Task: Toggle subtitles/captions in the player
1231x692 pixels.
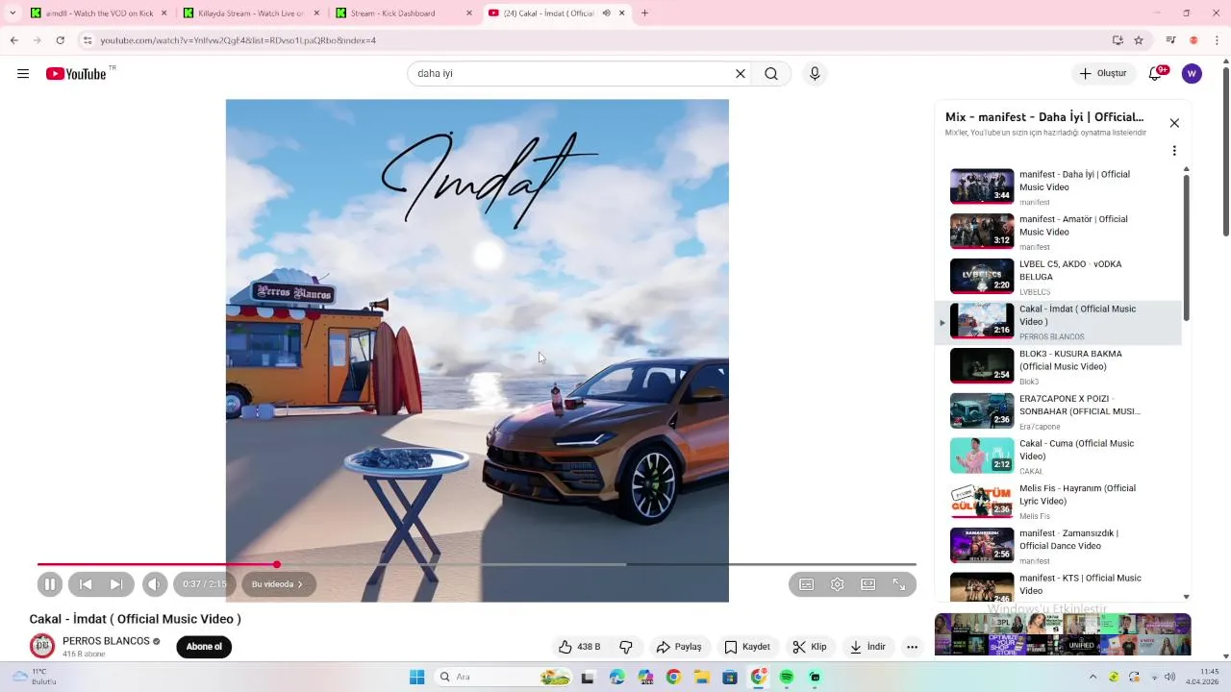Action: click(x=807, y=584)
